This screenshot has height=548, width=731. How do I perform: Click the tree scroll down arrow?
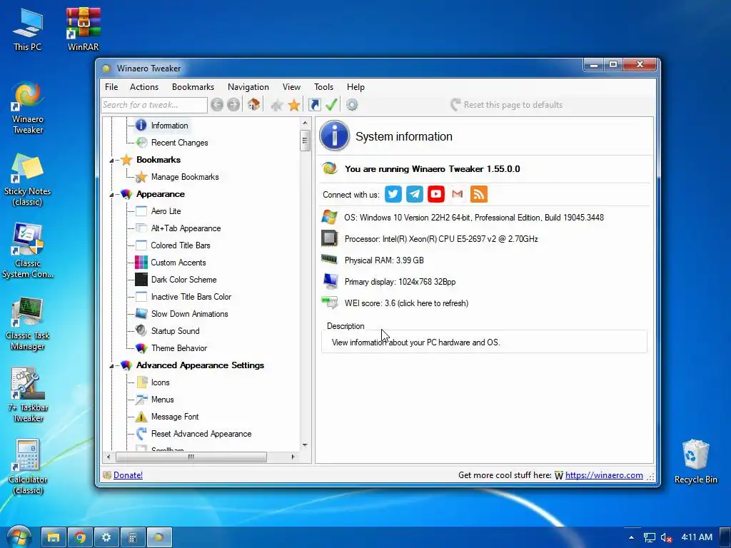tap(305, 445)
